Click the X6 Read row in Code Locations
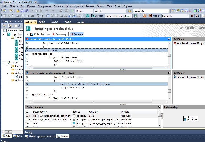Screen dimensions: 205x142 coord(91,123)
